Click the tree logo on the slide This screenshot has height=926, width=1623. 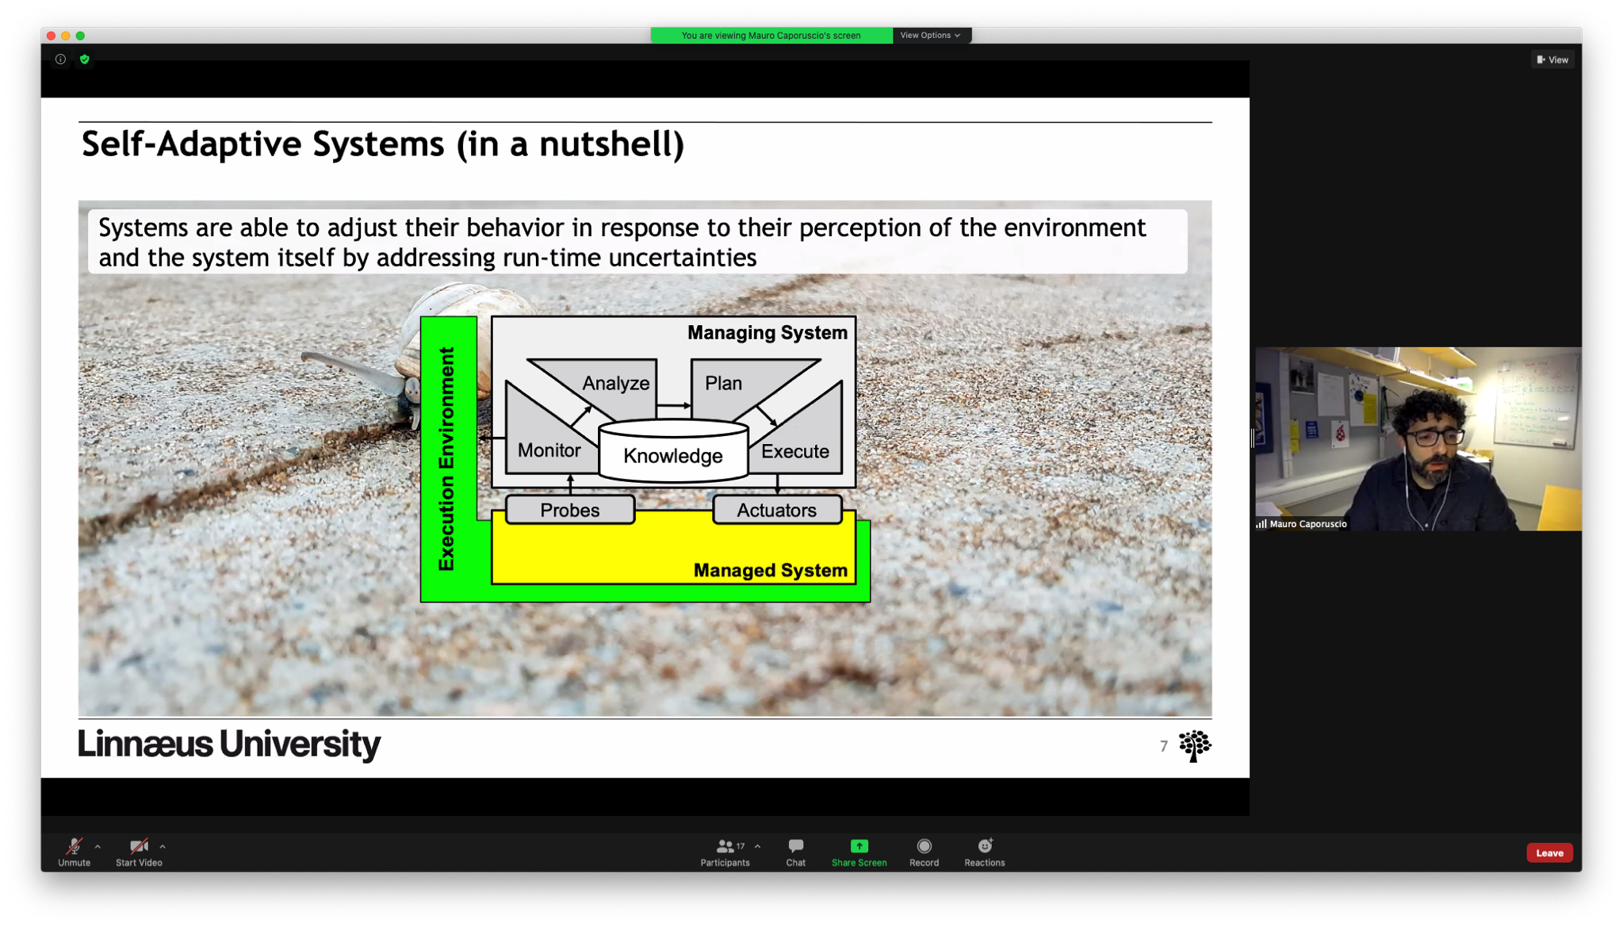pos(1194,745)
